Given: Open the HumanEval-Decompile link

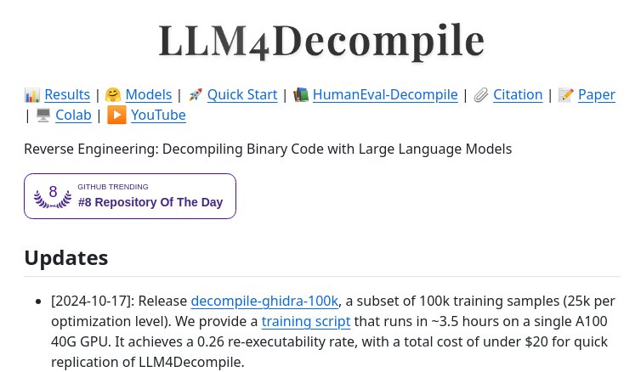Looking at the screenshot, I should click(385, 95).
